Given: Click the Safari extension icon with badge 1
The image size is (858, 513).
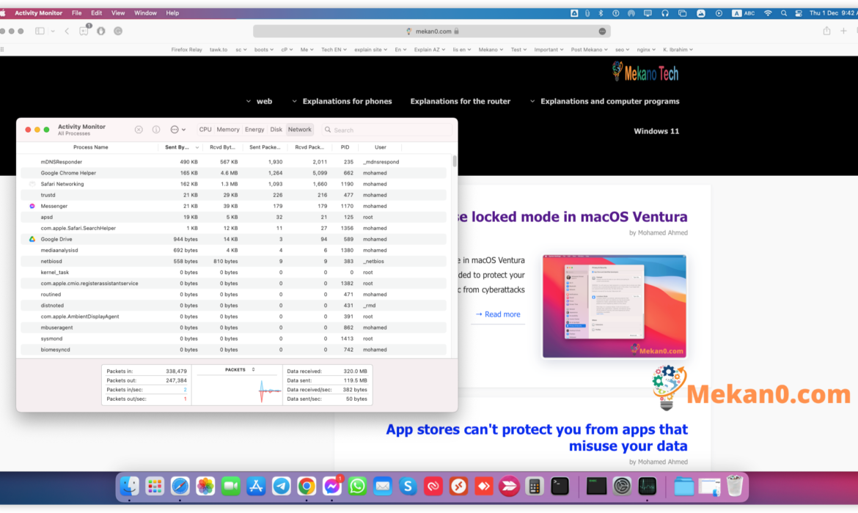Looking at the screenshot, I should [x=84, y=31].
